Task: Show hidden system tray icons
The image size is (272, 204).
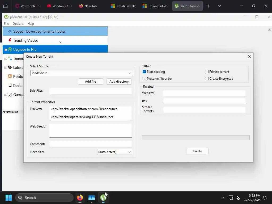Action: 223,198
